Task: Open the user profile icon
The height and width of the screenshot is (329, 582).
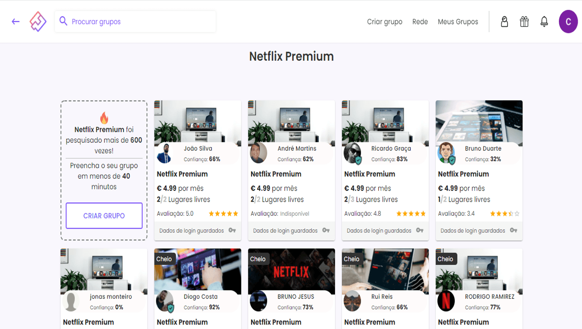Action: (x=505, y=21)
